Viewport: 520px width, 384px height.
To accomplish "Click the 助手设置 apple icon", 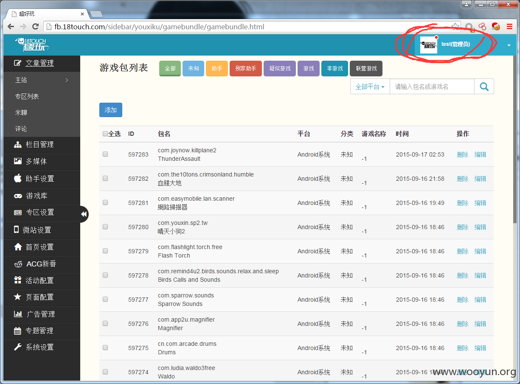I will tap(17, 178).
